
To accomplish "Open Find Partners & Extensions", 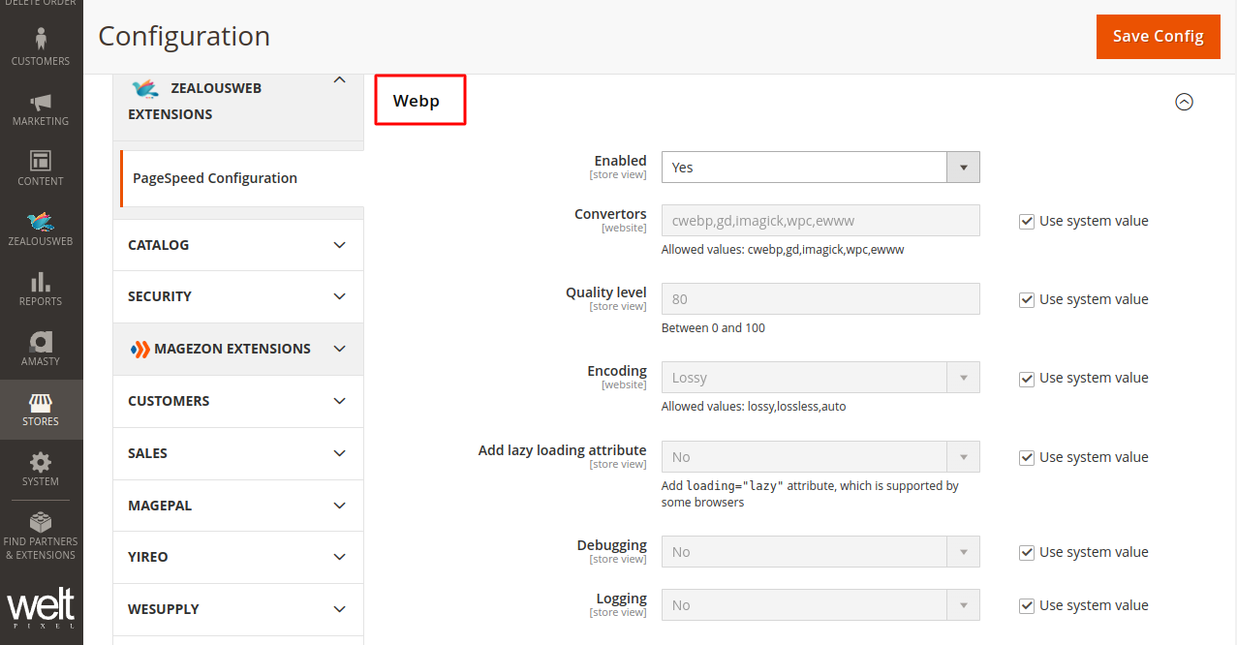I will click(41, 537).
